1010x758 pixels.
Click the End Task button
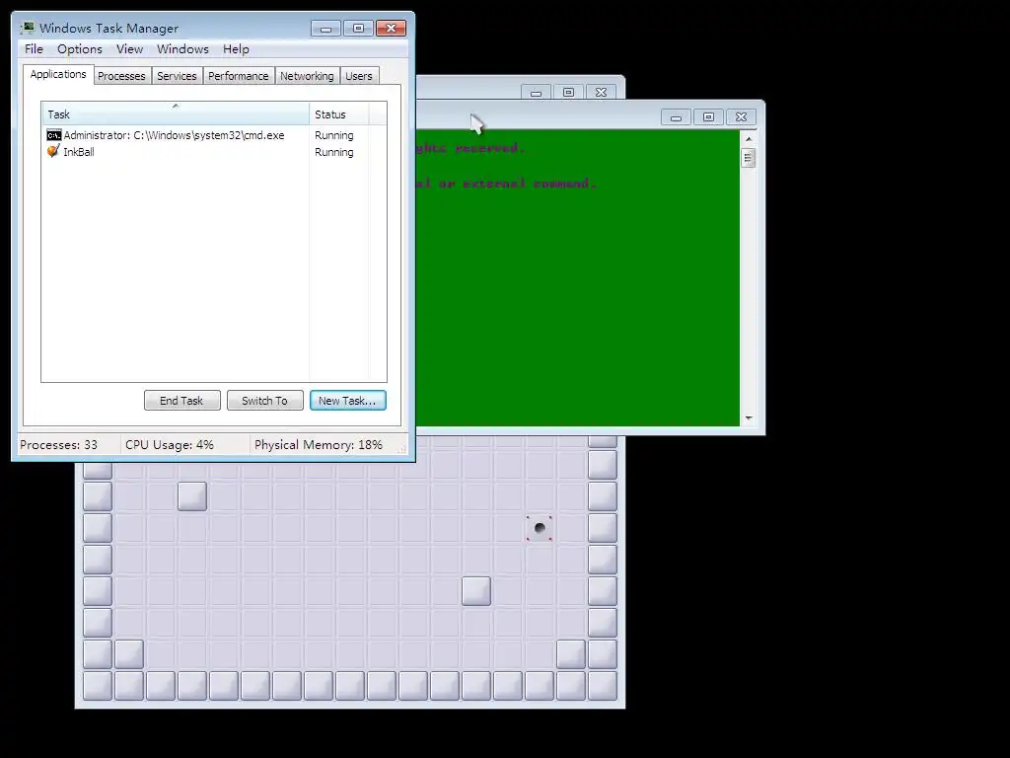tap(182, 401)
